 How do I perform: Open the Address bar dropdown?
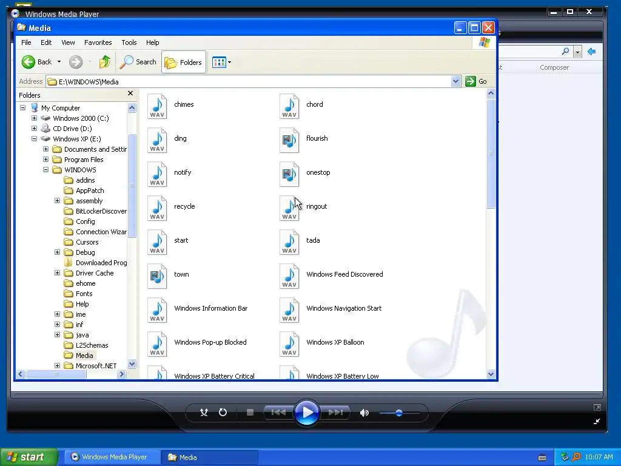(x=455, y=81)
